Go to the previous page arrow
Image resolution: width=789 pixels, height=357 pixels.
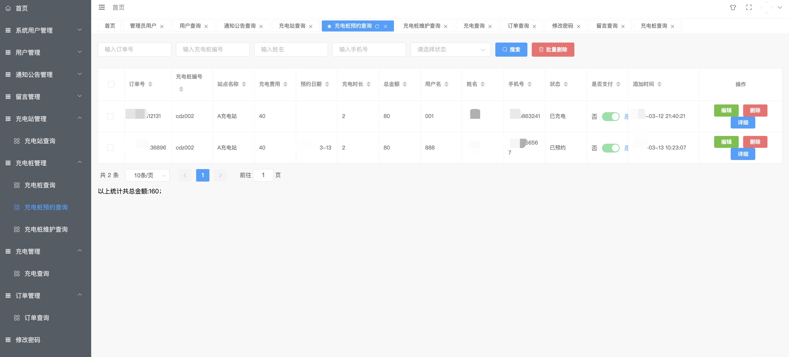tap(185, 175)
